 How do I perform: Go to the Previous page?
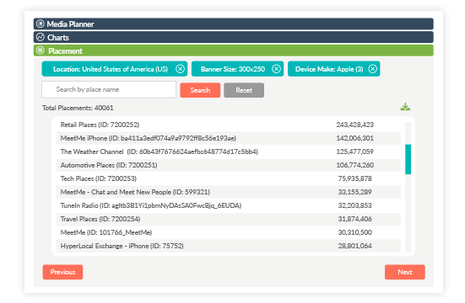(62, 272)
